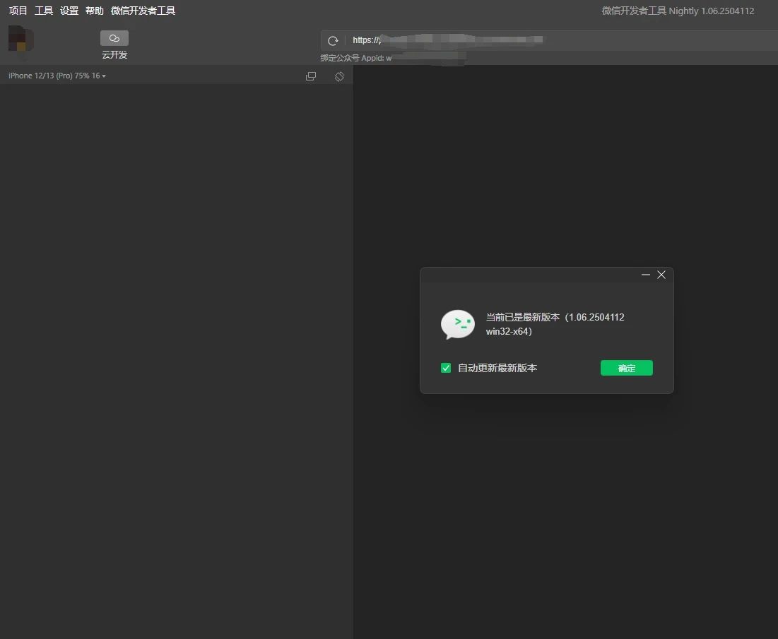The image size is (778, 639).
Task: Open the 工具 menu
Action: pyautogui.click(x=44, y=11)
